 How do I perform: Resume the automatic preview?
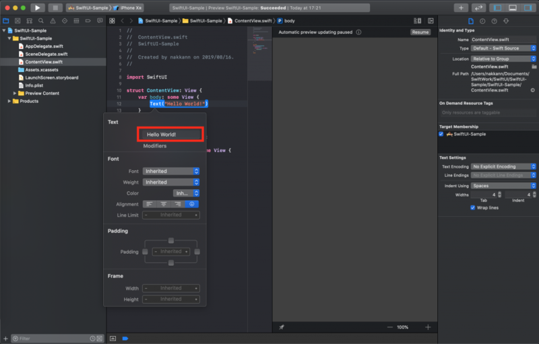(420, 32)
